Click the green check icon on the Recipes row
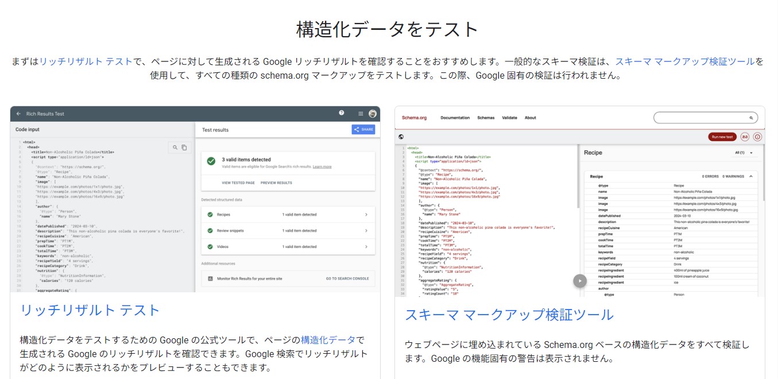This screenshot has width=778, height=379. [x=210, y=215]
